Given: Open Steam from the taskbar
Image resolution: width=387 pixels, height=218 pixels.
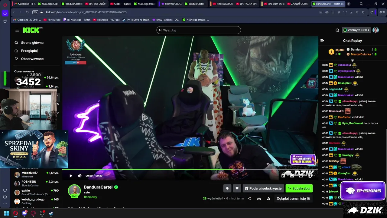Looking at the screenshot, I should (51, 213).
